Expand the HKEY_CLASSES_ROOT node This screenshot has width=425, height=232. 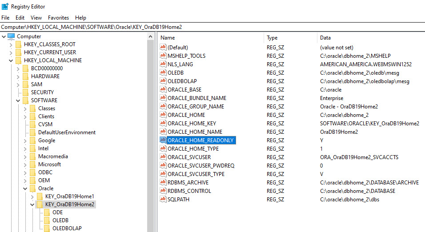pos(11,44)
